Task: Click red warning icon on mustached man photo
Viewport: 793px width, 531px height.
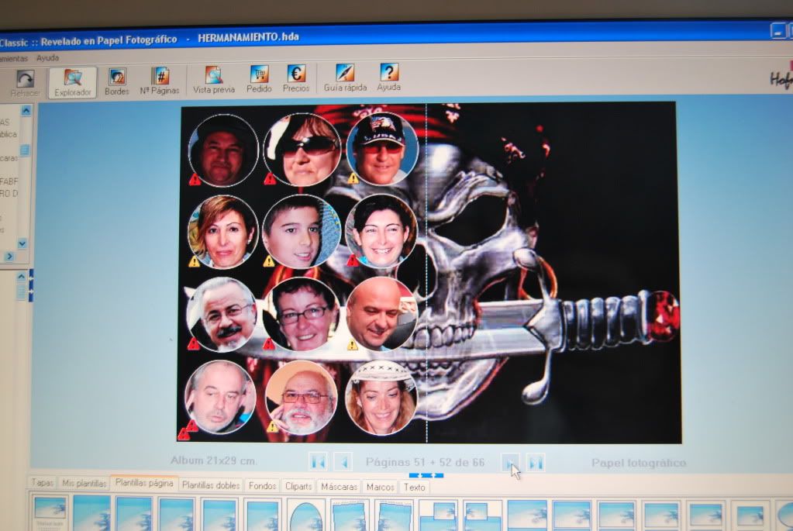Action: (193, 344)
